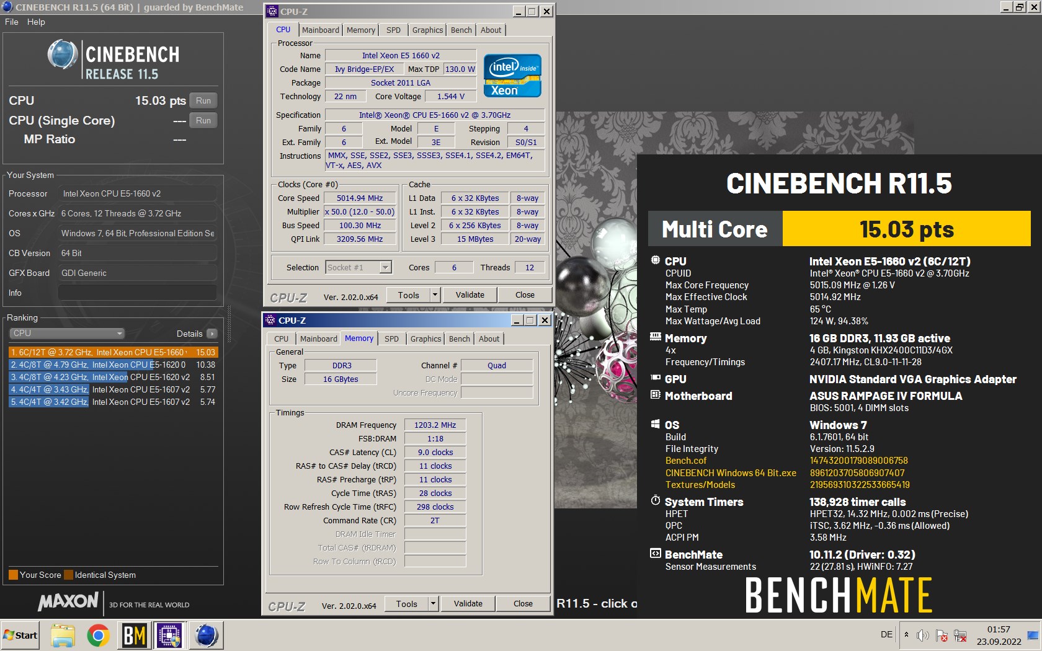1042x651 pixels.
Task: Open SPD tab in bottom CPU-Z window
Action: [x=391, y=339]
